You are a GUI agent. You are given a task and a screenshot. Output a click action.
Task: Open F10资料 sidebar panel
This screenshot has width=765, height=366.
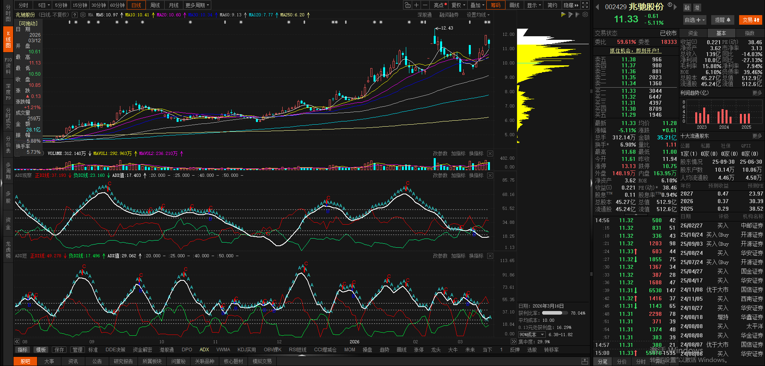[8, 66]
